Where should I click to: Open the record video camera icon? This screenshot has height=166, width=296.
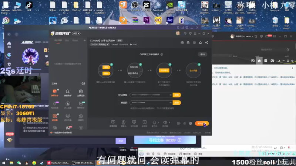[x=178, y=124]
